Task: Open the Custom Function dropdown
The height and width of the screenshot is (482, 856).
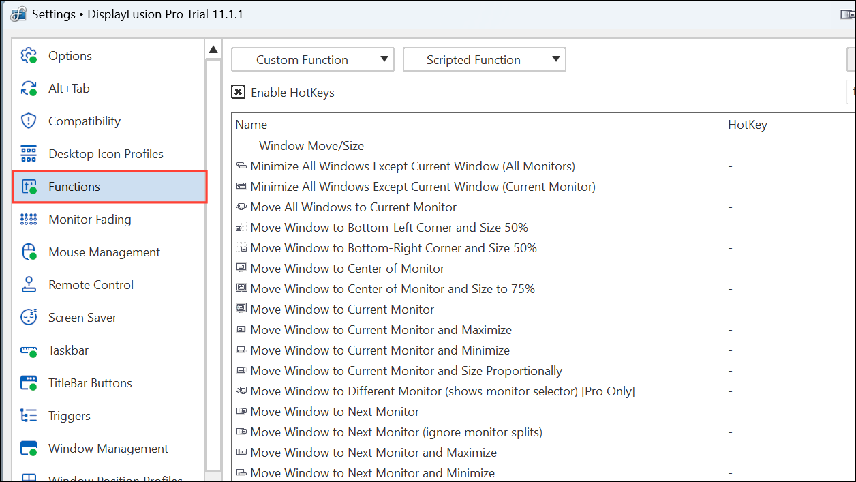Action: pyautogui.click(x=313, y=59)
